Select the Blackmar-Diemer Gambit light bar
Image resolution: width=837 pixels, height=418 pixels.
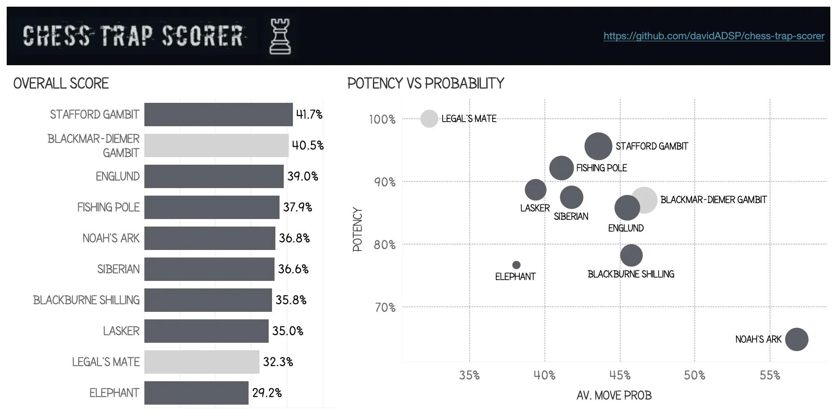(x=216, y=145)
